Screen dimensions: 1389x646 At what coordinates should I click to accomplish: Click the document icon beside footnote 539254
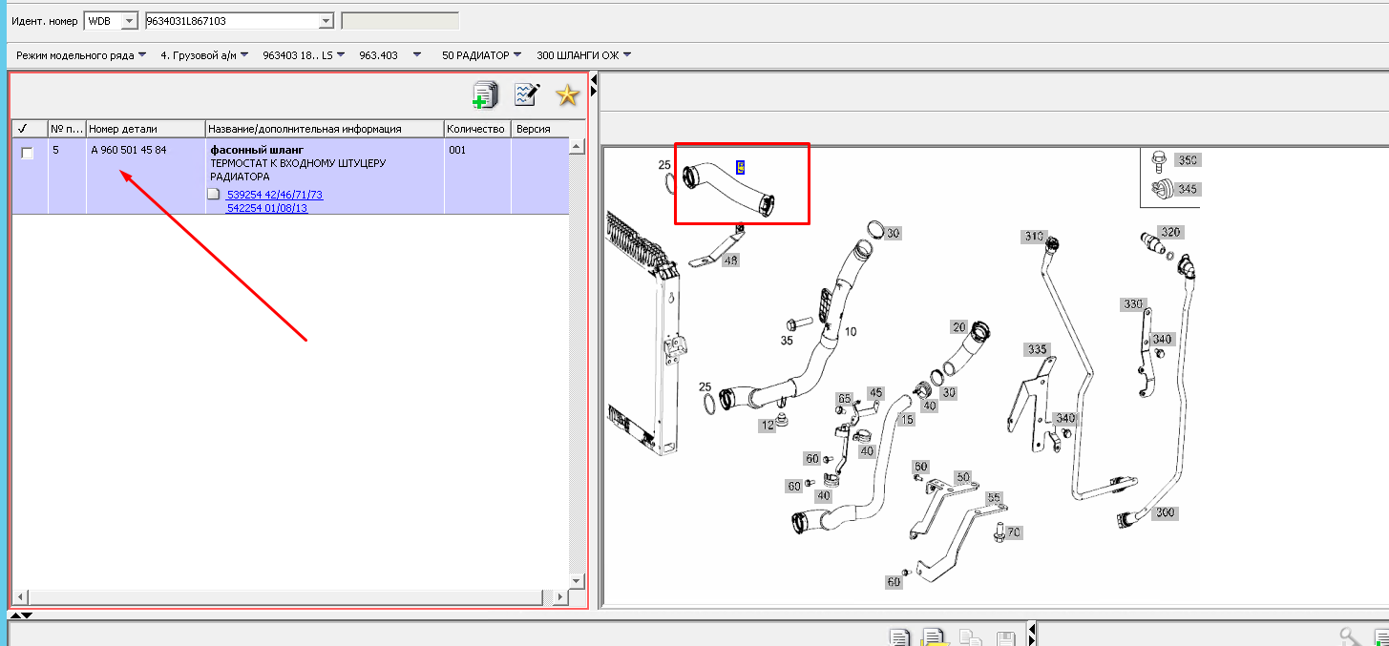click(x=214, y=195)
